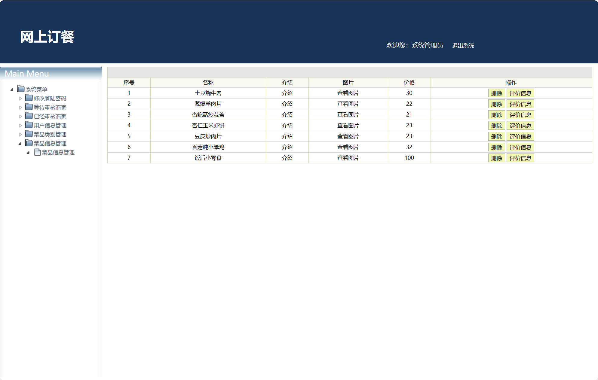
Task: Delete the 土豆烧牛肉 dish
Action: tap(496, 93)
